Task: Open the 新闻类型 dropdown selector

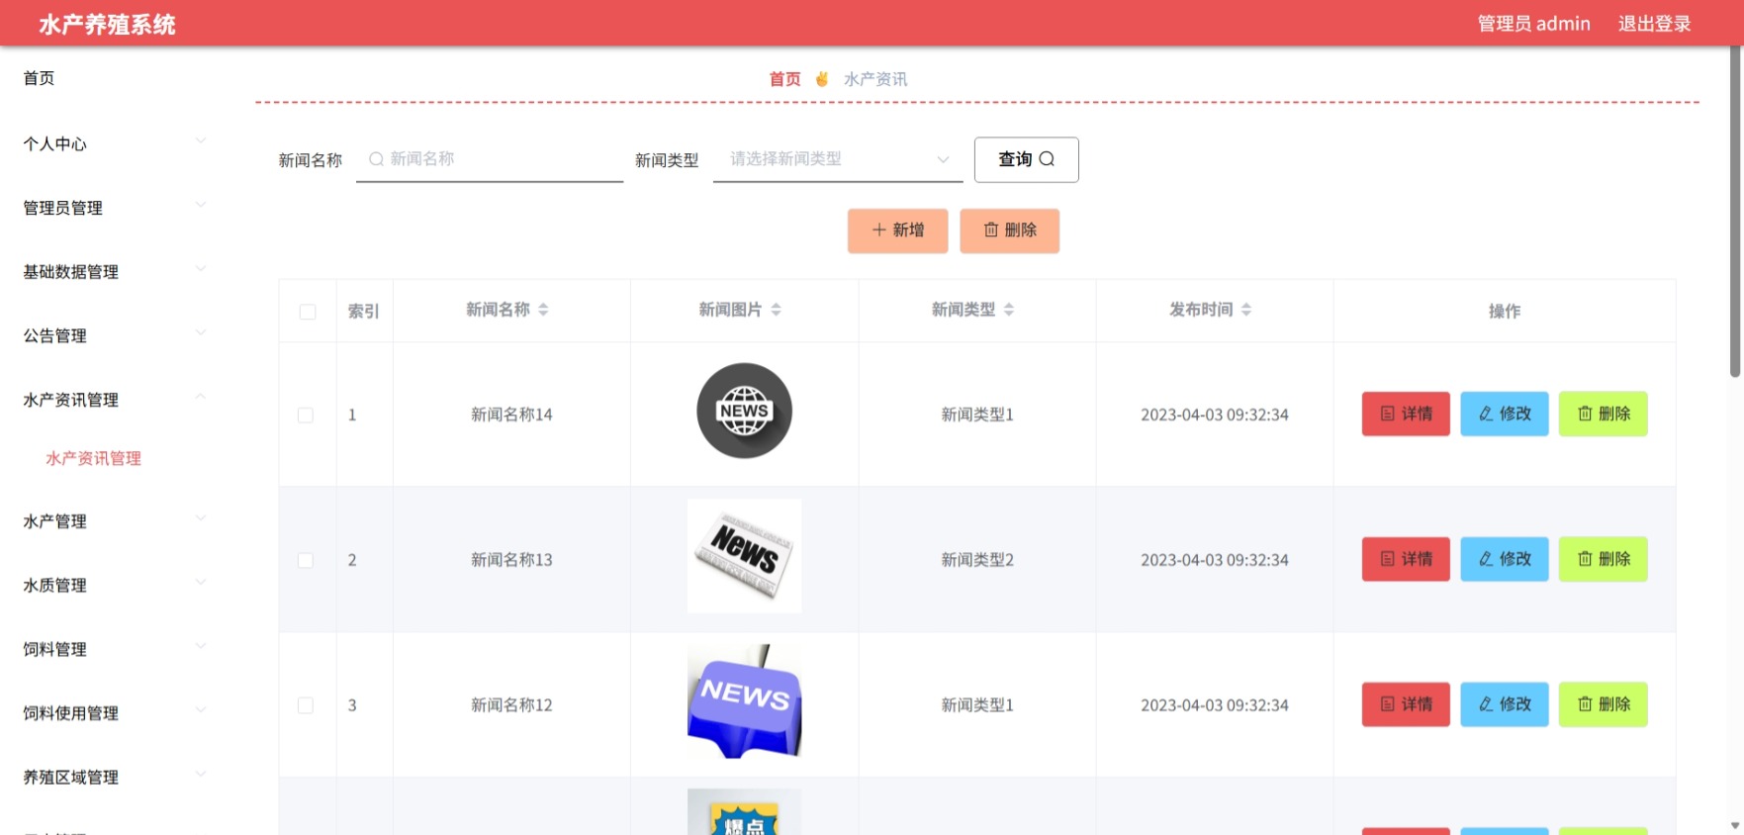Action: 838,159
